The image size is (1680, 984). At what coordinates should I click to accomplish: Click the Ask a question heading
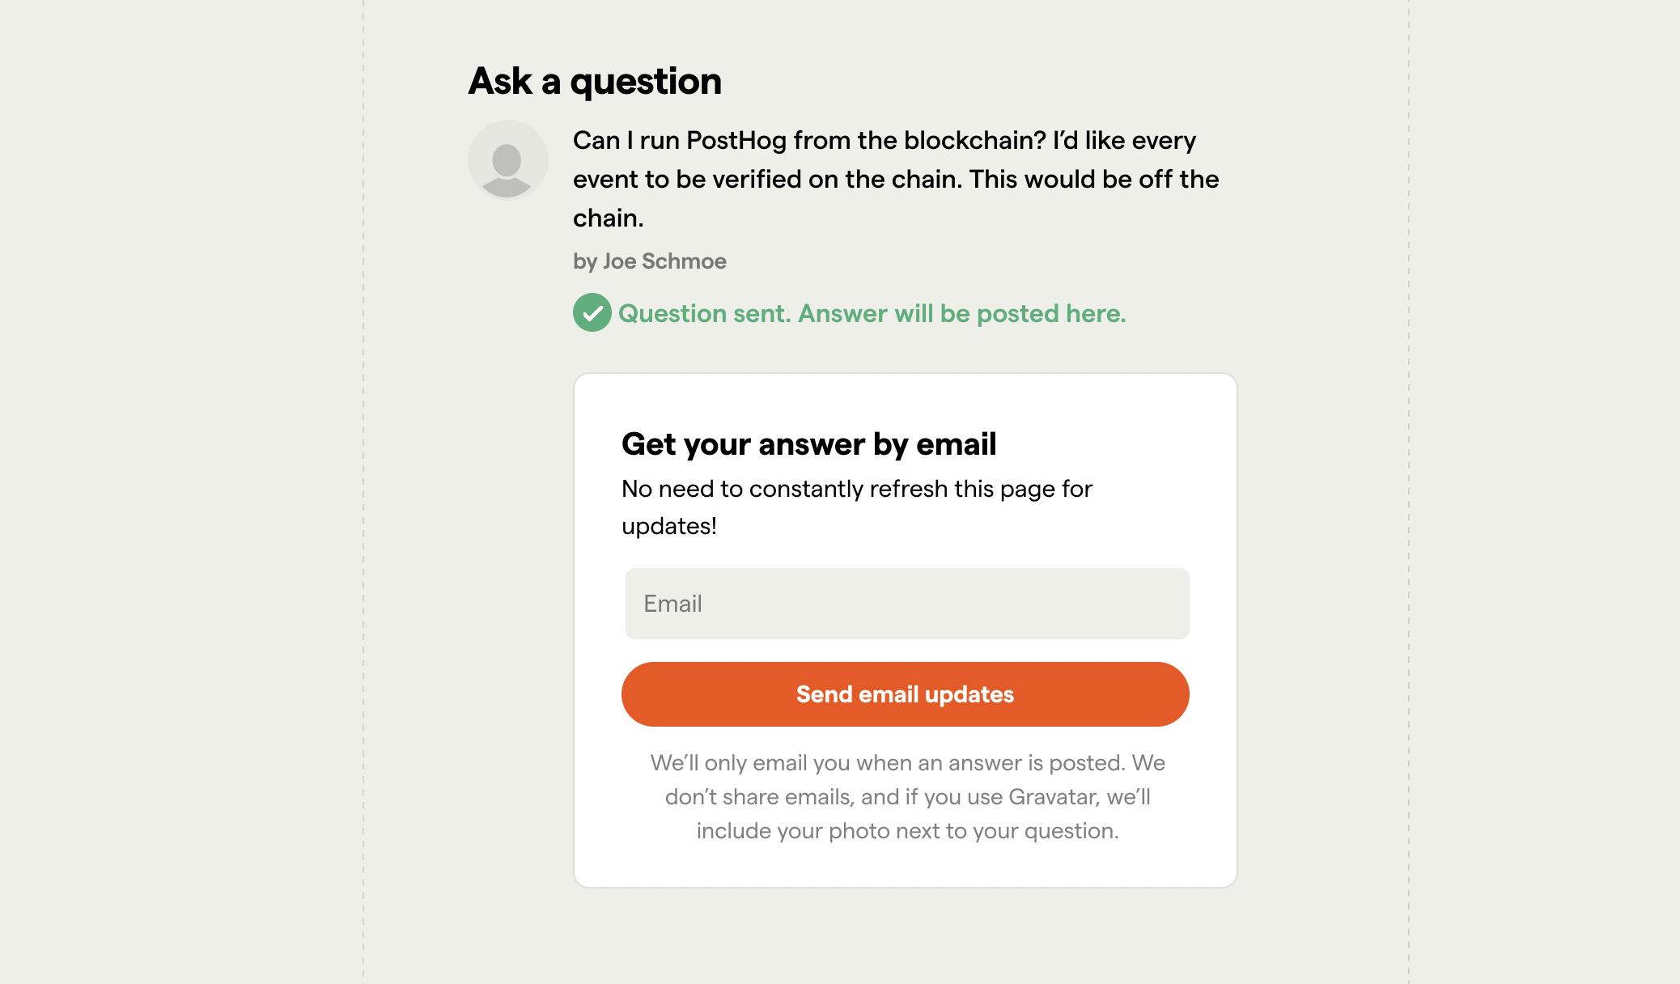pos(595,81)
